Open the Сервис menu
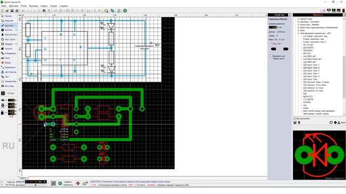The height and width of the screenshot is (194, 346). click(44, 6)
